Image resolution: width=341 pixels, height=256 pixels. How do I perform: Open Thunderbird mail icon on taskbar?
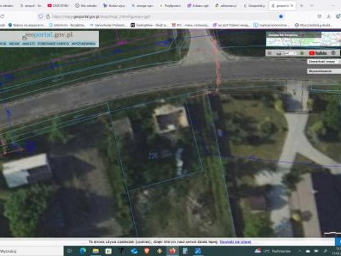click(x=134, y=251)
